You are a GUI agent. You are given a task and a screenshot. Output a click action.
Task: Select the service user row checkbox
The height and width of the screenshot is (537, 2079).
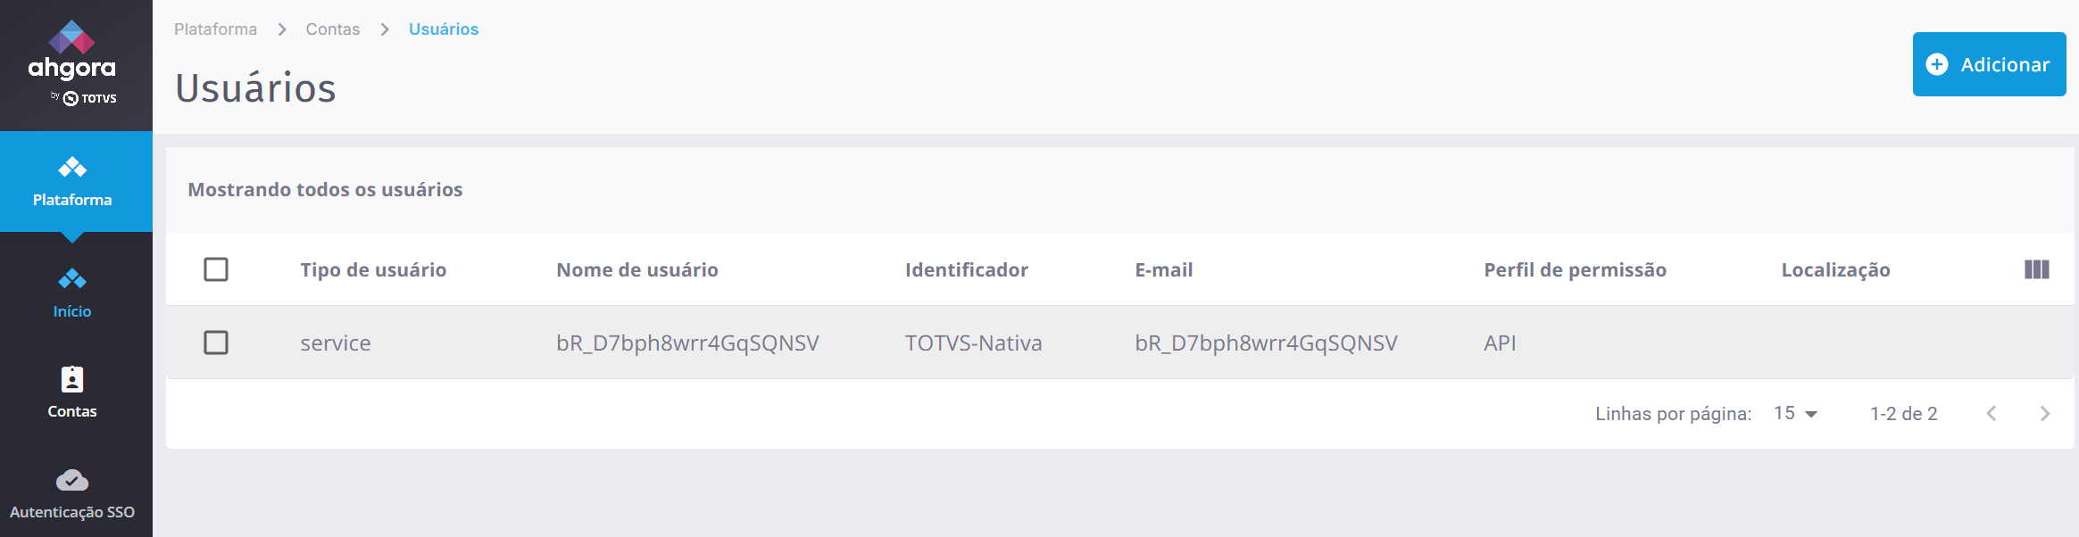pos(216,343)
